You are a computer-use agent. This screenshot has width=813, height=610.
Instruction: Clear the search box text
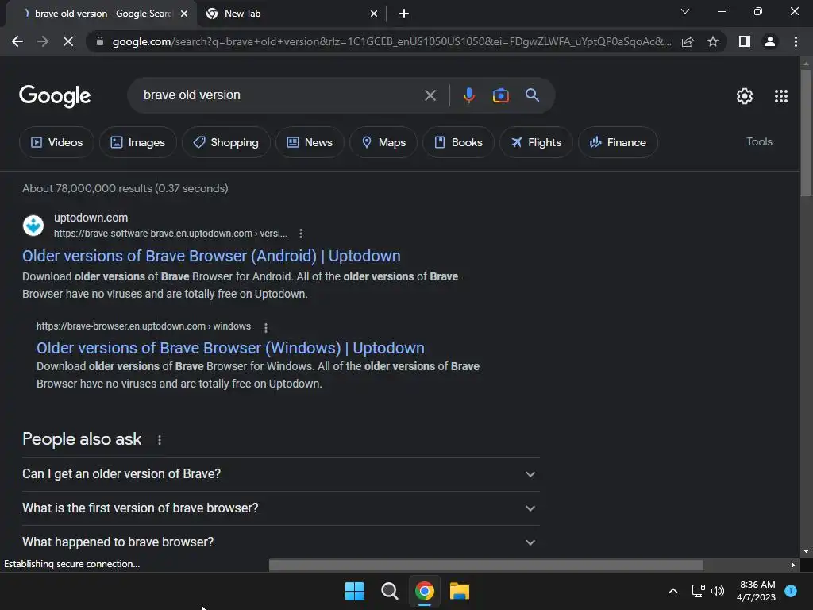click(x=430, y=95)
